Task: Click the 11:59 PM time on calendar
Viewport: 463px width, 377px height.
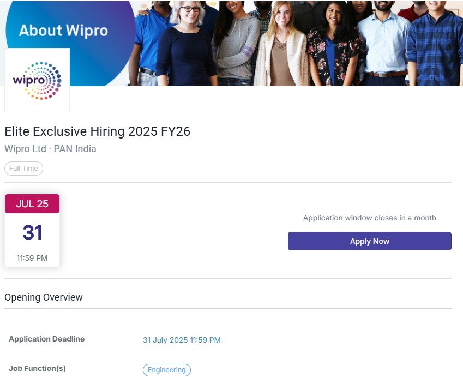Action: tap(32, 258)
